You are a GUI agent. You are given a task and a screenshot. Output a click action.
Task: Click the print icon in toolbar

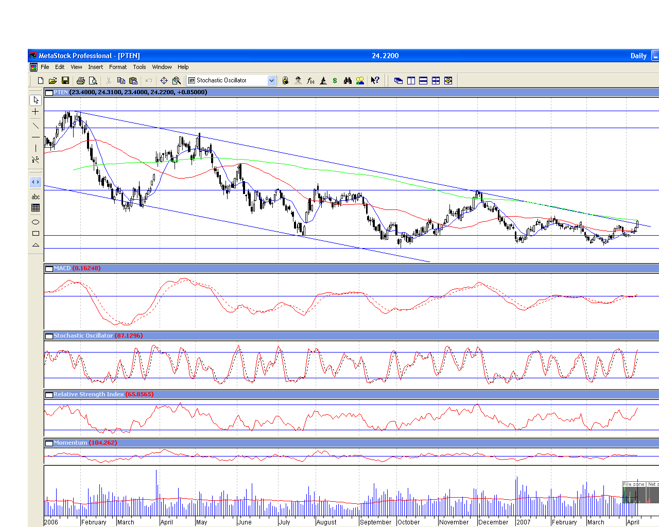80,81
